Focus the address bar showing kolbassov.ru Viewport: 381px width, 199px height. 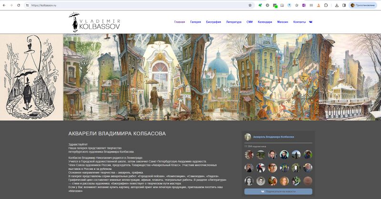tap(139, 5)
